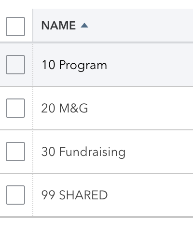Viewport: 193px width, 251px height.
Task: Tick the select-all checkbox in header
Action: click(x=15, y=27)
